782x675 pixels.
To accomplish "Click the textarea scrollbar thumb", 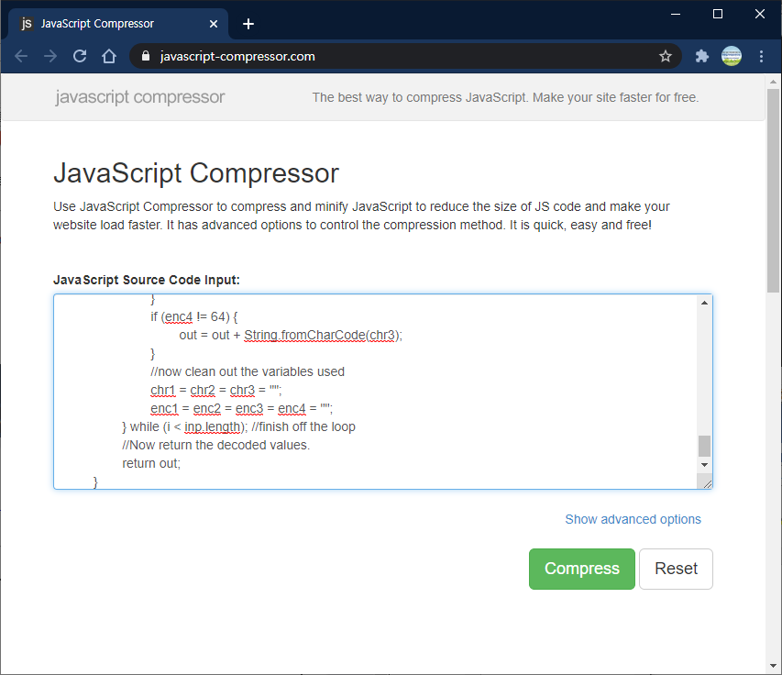I will [704, 446].
